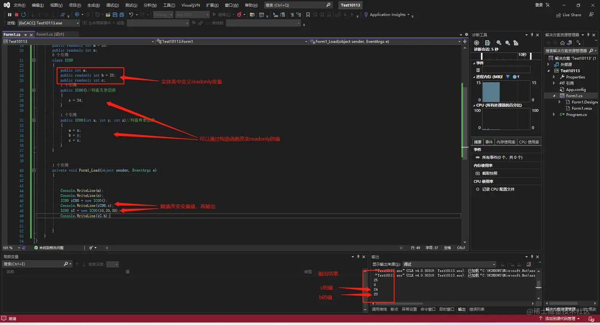This screenshot has height=325, width=600.
Task: Click Home icon in Solution Explorer
Action: pos(562,43)
